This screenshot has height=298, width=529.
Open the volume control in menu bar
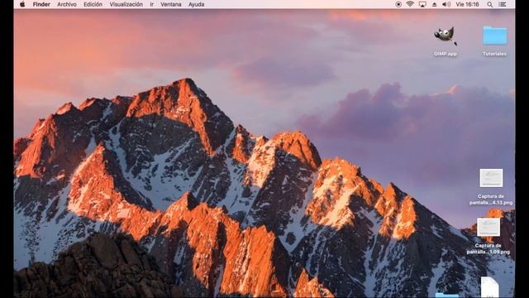pyautogui.click(x=446, y=4)
